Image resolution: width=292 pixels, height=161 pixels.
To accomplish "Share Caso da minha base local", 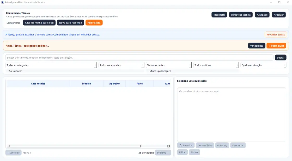I will (39, 23).
